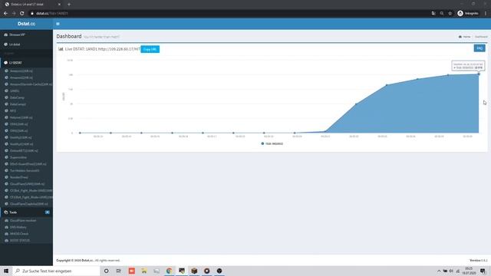Click the browser back arrow
The width and height of the screenshot is (491, 276).
coord(5,14)
